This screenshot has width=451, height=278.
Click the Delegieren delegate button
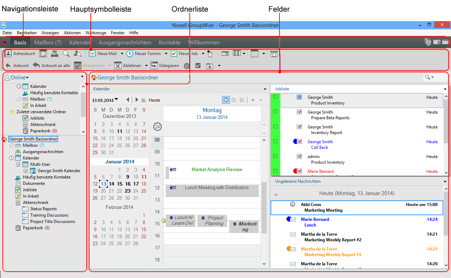[x=165, y=66]
